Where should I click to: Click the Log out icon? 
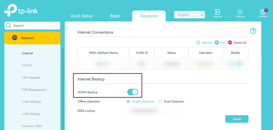coord(217,12)
